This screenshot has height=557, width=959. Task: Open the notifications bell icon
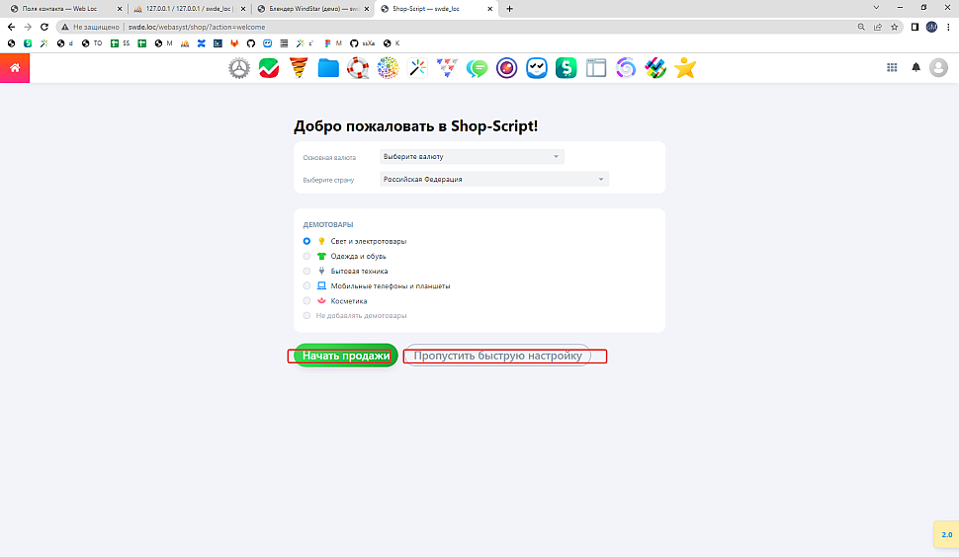point(915,68)
